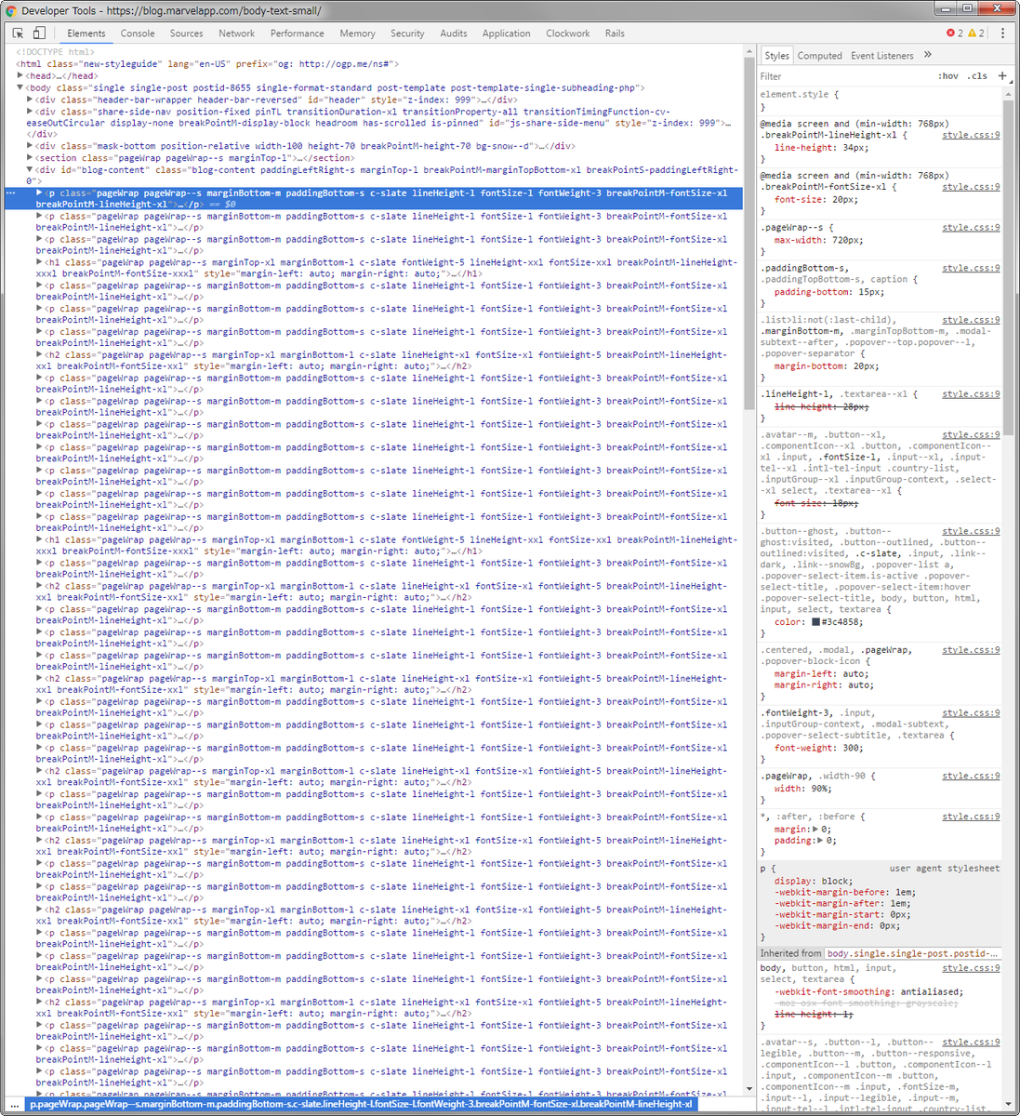
Task: Expand the mask-bottom div node
Action: [x=30, y=146]
